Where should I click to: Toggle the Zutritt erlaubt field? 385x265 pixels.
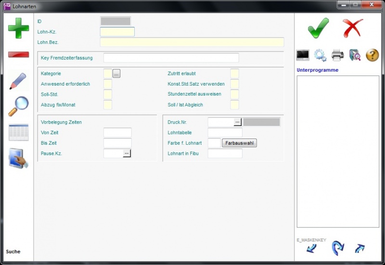pyautogui.click(x=234, y=74)
